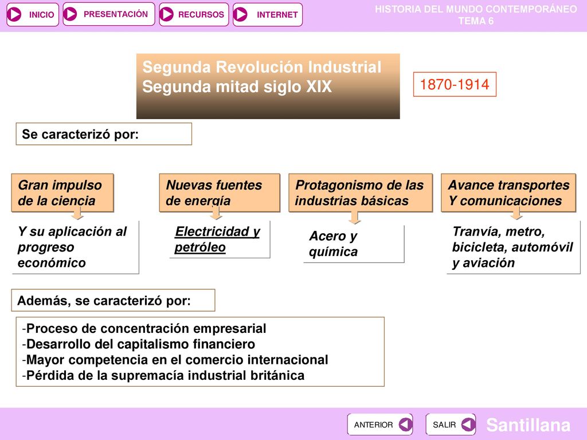Click the 'Acero y química' text
This screenshot has width=587, height=440.
click(333, 244)
